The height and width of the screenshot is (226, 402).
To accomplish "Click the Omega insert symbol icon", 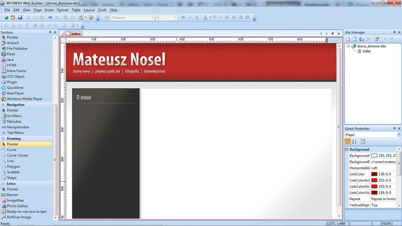I will point(72,18).
